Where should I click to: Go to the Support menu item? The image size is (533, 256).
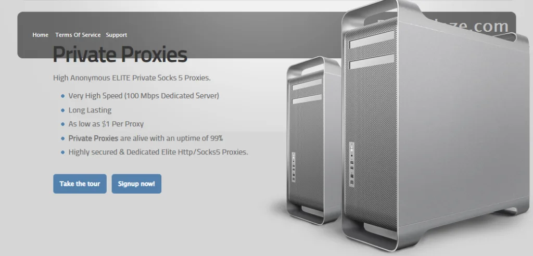pyautogui.click(x=116, y=35)
